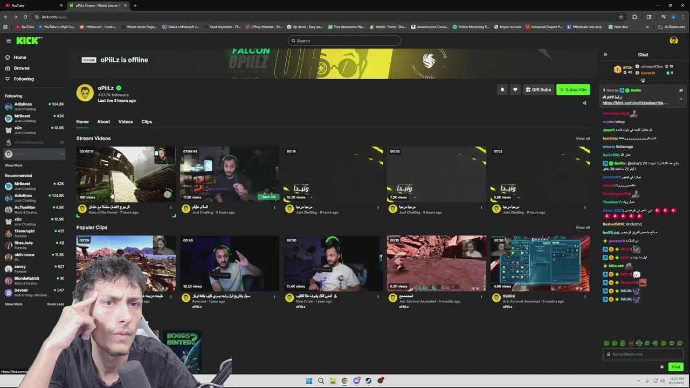Open Ac7ionMan in Recommended list
The height and width of the screenshot is (388, 690).
[x=34, y=210]
